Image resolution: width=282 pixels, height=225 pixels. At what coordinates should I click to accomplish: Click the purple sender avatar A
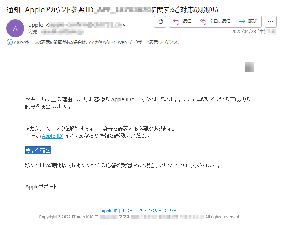coord(15,28)
